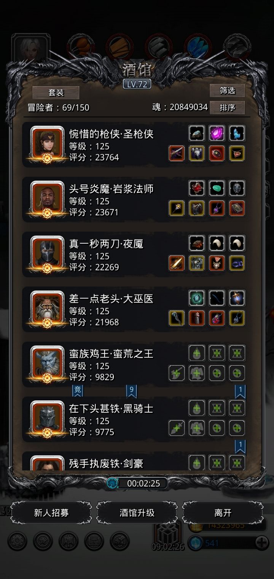Click the 竞 bookmark tag
This screenshot has height=579, width=274.
coord(78,390)
